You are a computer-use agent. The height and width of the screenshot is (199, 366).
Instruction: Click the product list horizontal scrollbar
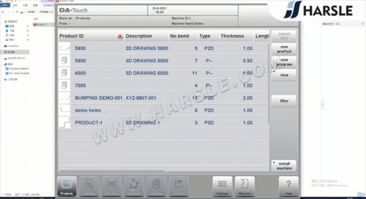[112, 171]
